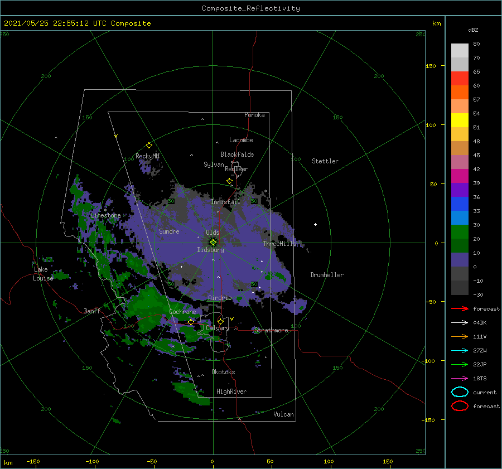Click the Airdrie city label
Image resolution: width=502 pixels, height=469 pixels.
[220, 298]
